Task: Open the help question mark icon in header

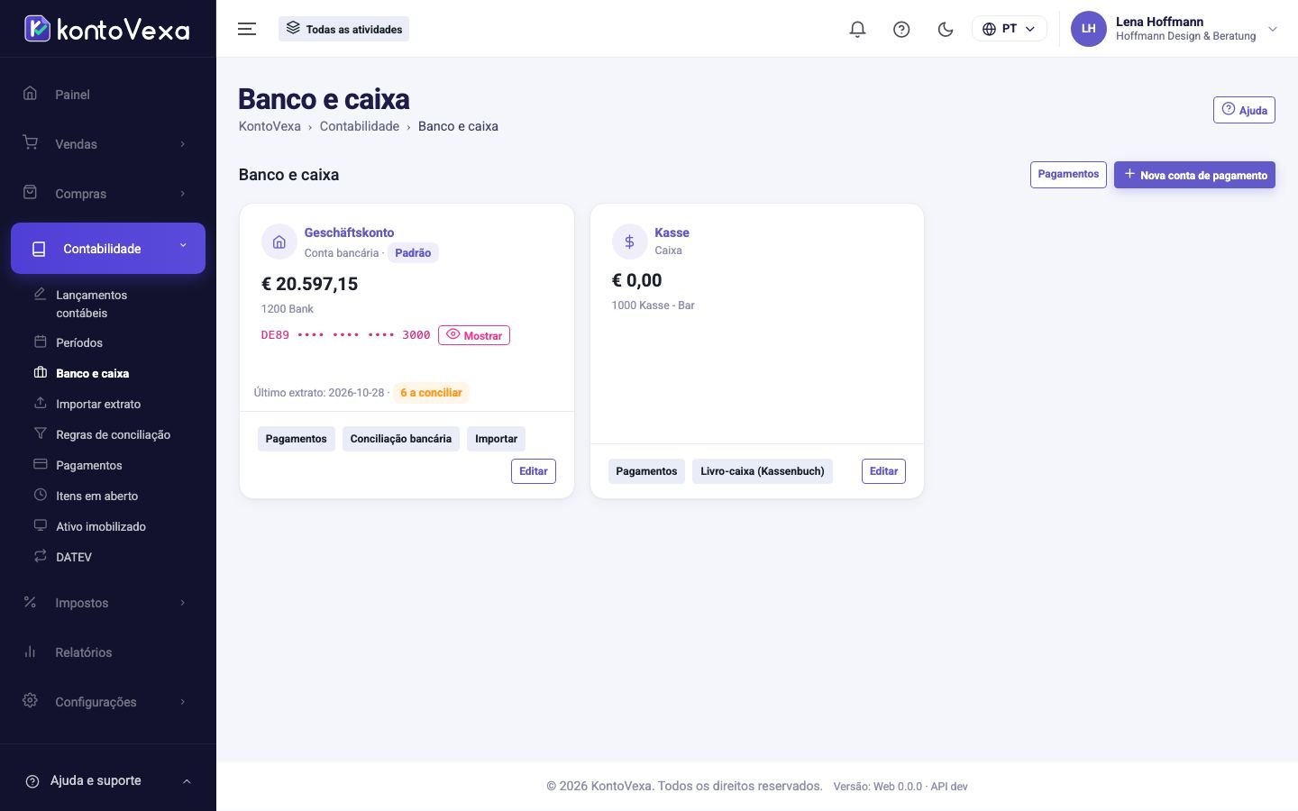Action: pyautogui.click(x=901, y=29)
